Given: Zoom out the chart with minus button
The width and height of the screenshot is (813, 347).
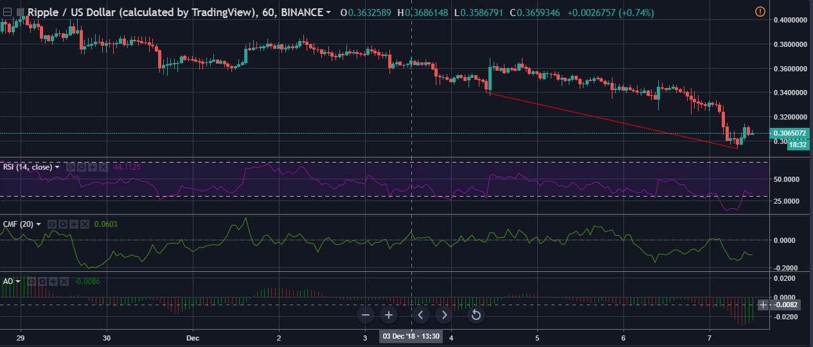Looking at the screenshot, I should (x=366, y=315).
